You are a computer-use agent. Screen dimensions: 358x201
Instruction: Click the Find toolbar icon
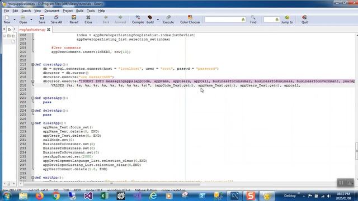253,20
